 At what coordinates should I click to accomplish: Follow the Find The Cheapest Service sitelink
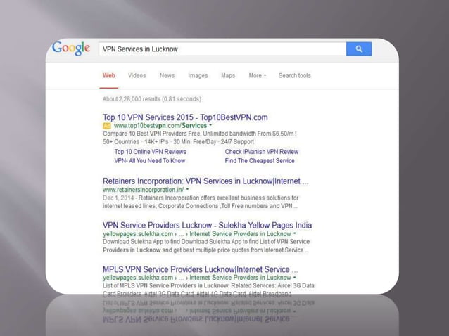pyautogui.click(x=260, y=161)
